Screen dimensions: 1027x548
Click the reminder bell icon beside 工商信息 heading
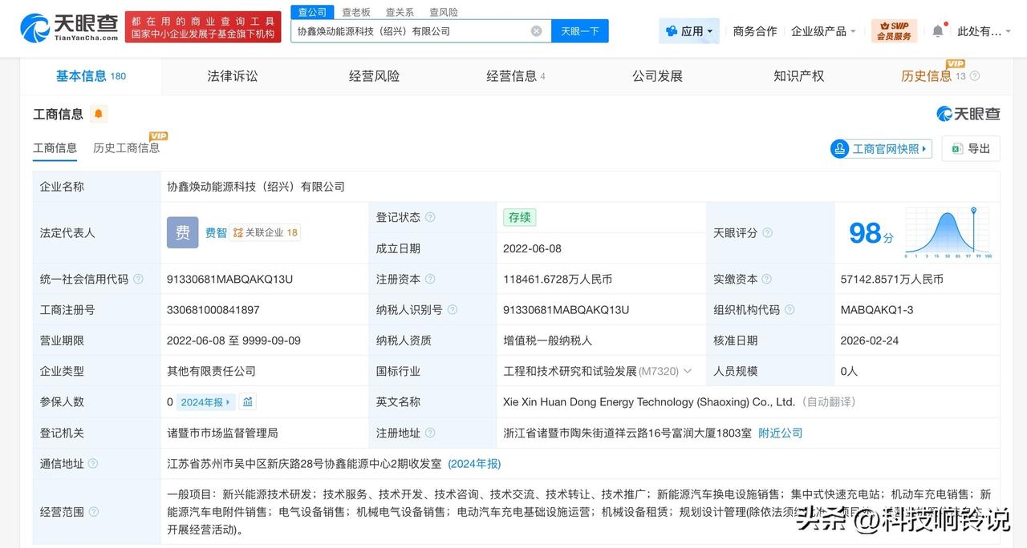click(x=97, y=114)
